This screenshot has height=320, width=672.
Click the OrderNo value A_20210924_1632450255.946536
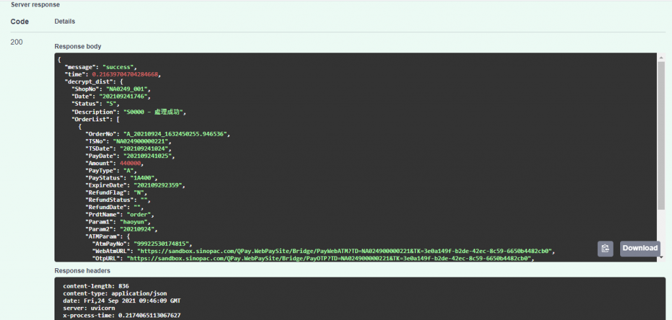pos(176,134)
